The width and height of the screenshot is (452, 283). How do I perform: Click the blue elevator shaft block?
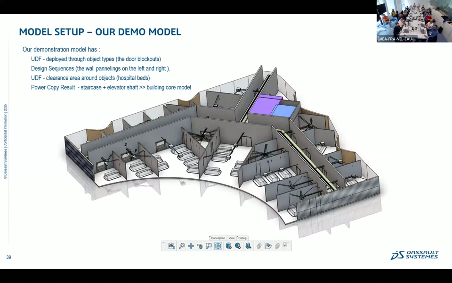(x=284, y=111)
